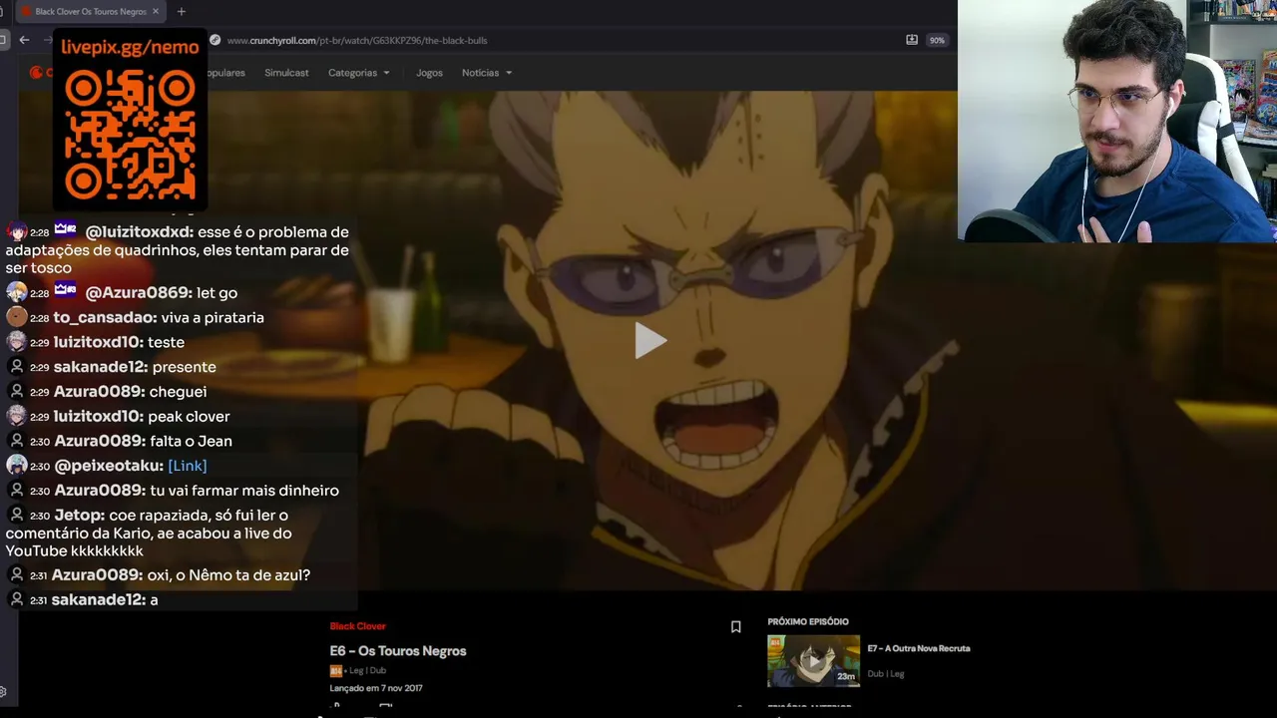
Task: Click username Jetop in chat
Action: (79, 516)
